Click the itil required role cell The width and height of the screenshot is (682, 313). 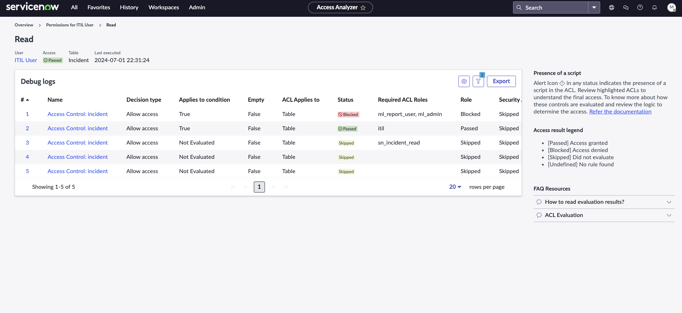pyautogui.click(x=381, y=128)
